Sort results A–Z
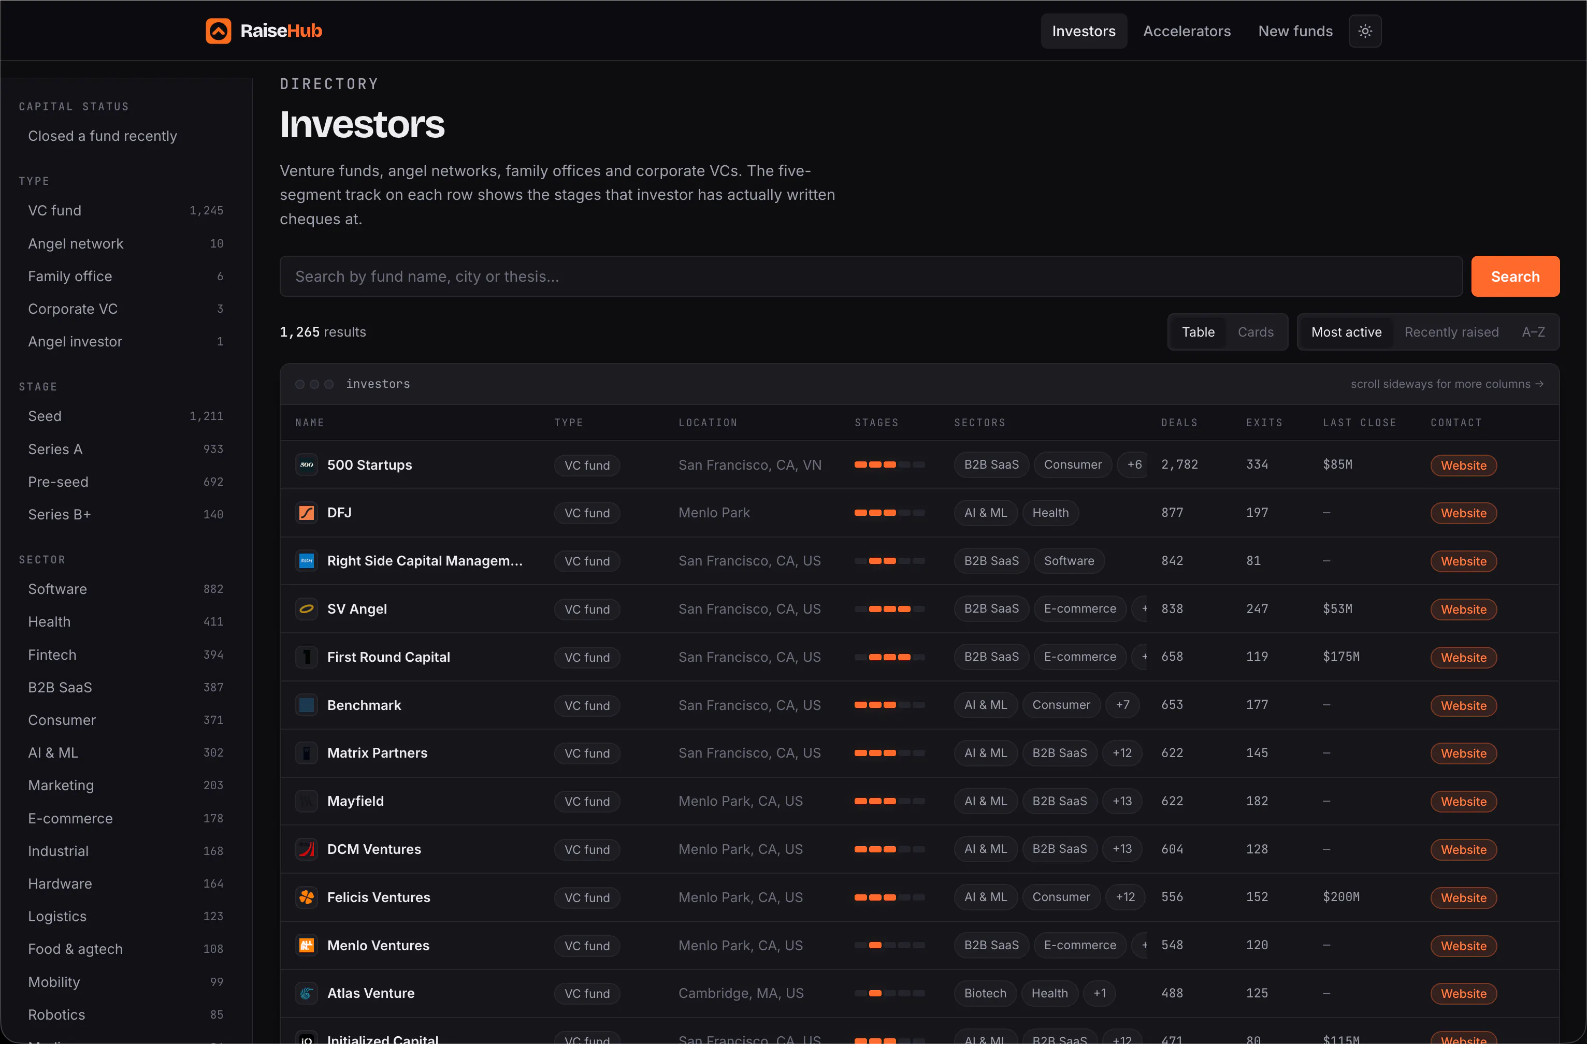The image size is (1587, 1044). [1533, 332]
